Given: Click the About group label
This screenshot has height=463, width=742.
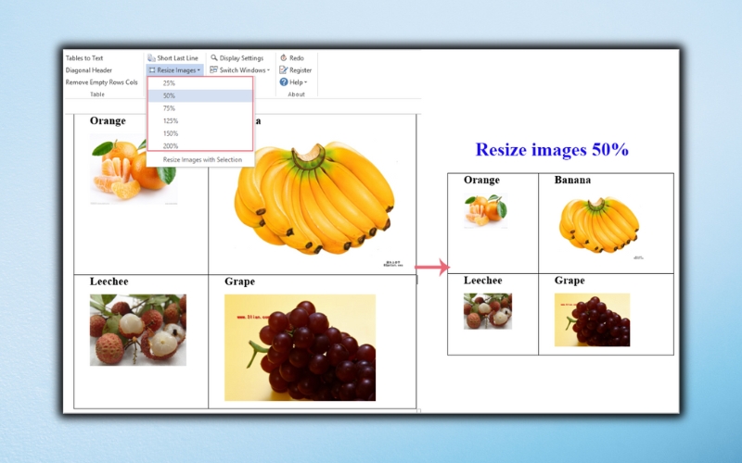Looking at the screenshot, I should click(x=297, y=94).
